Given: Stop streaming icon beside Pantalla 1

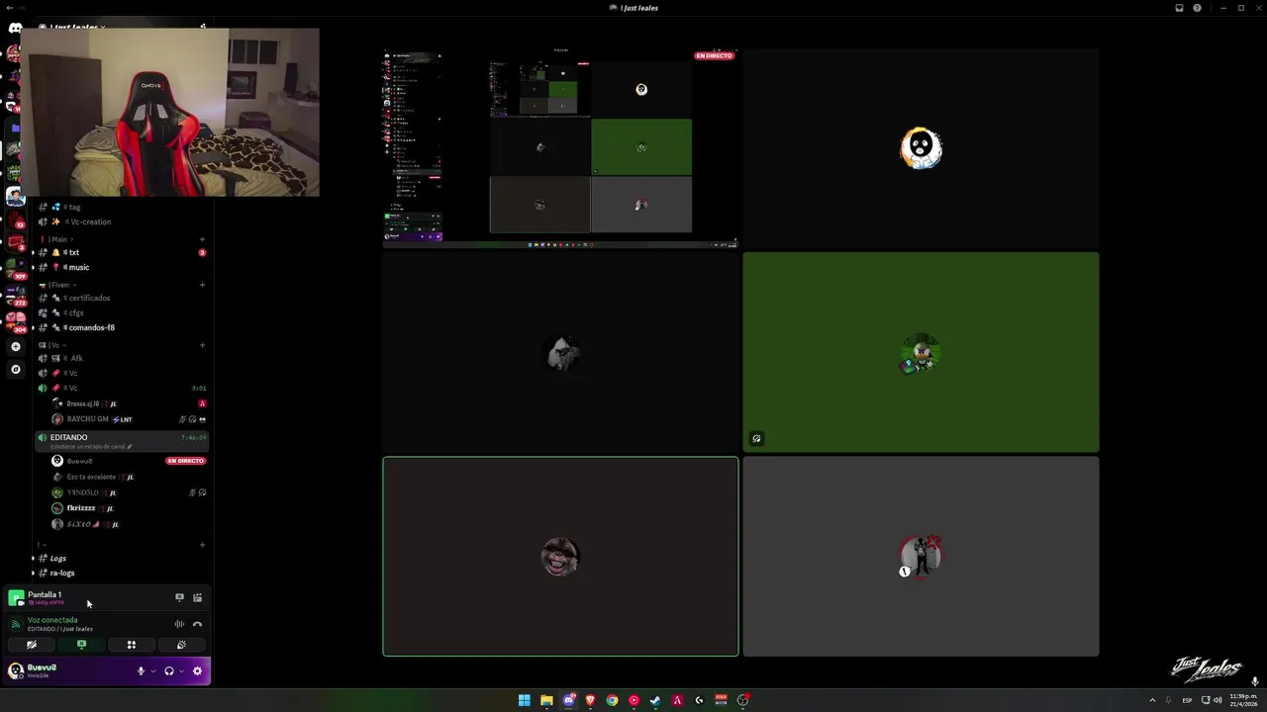Looking at the screenshot, I should point(179,597).
